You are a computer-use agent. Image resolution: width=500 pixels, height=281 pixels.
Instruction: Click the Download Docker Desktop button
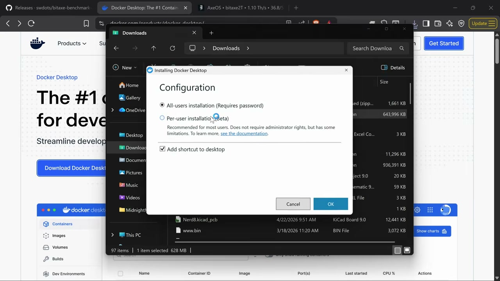71,168
